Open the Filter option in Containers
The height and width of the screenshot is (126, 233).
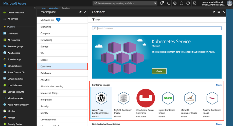[x=96, y=19]
